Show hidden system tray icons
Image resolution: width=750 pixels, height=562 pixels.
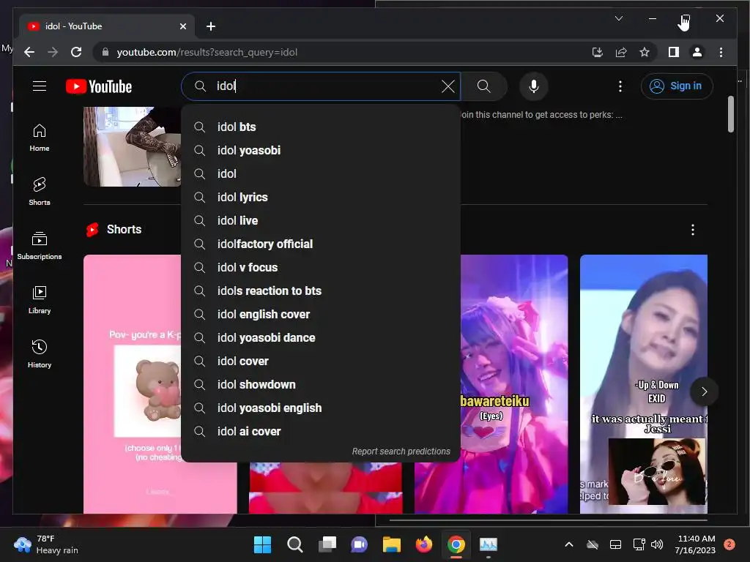click(568, 544)
